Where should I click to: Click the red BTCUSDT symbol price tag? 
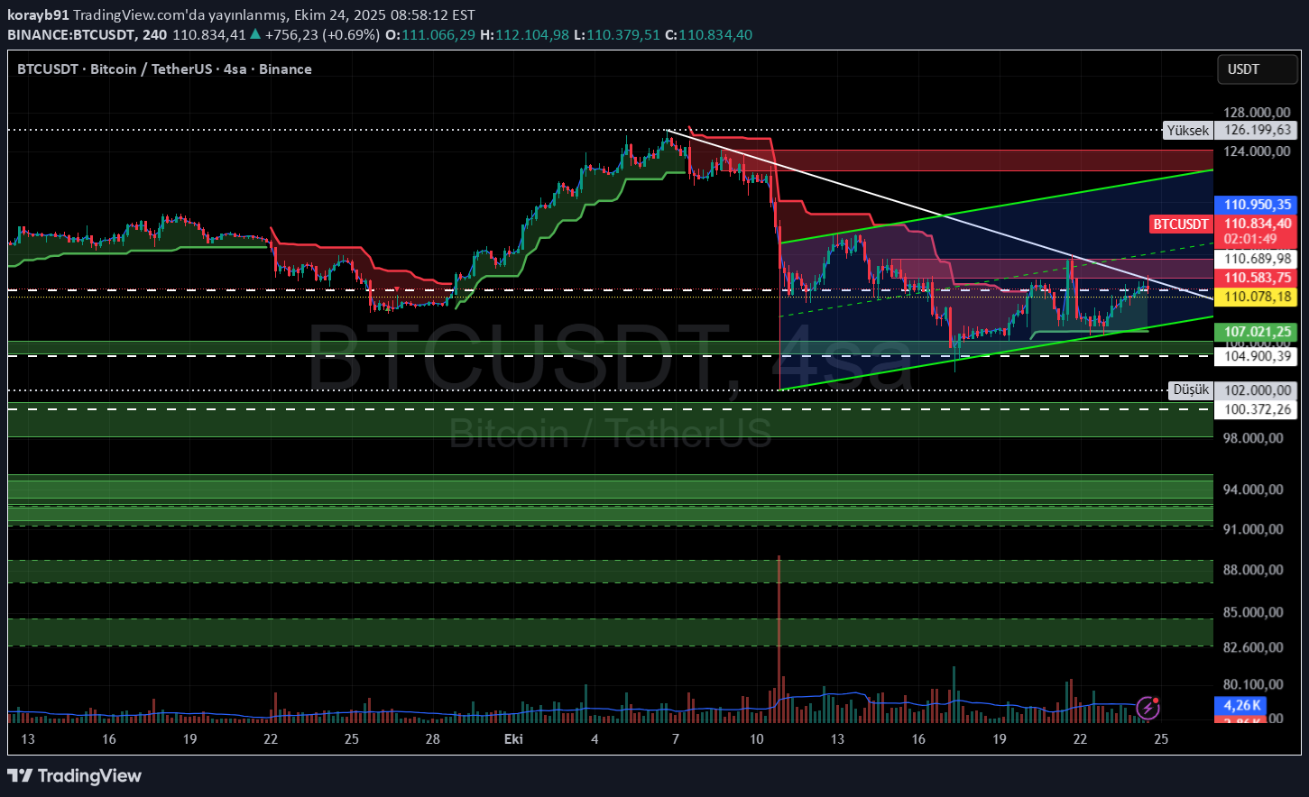tap(1181, 224)
